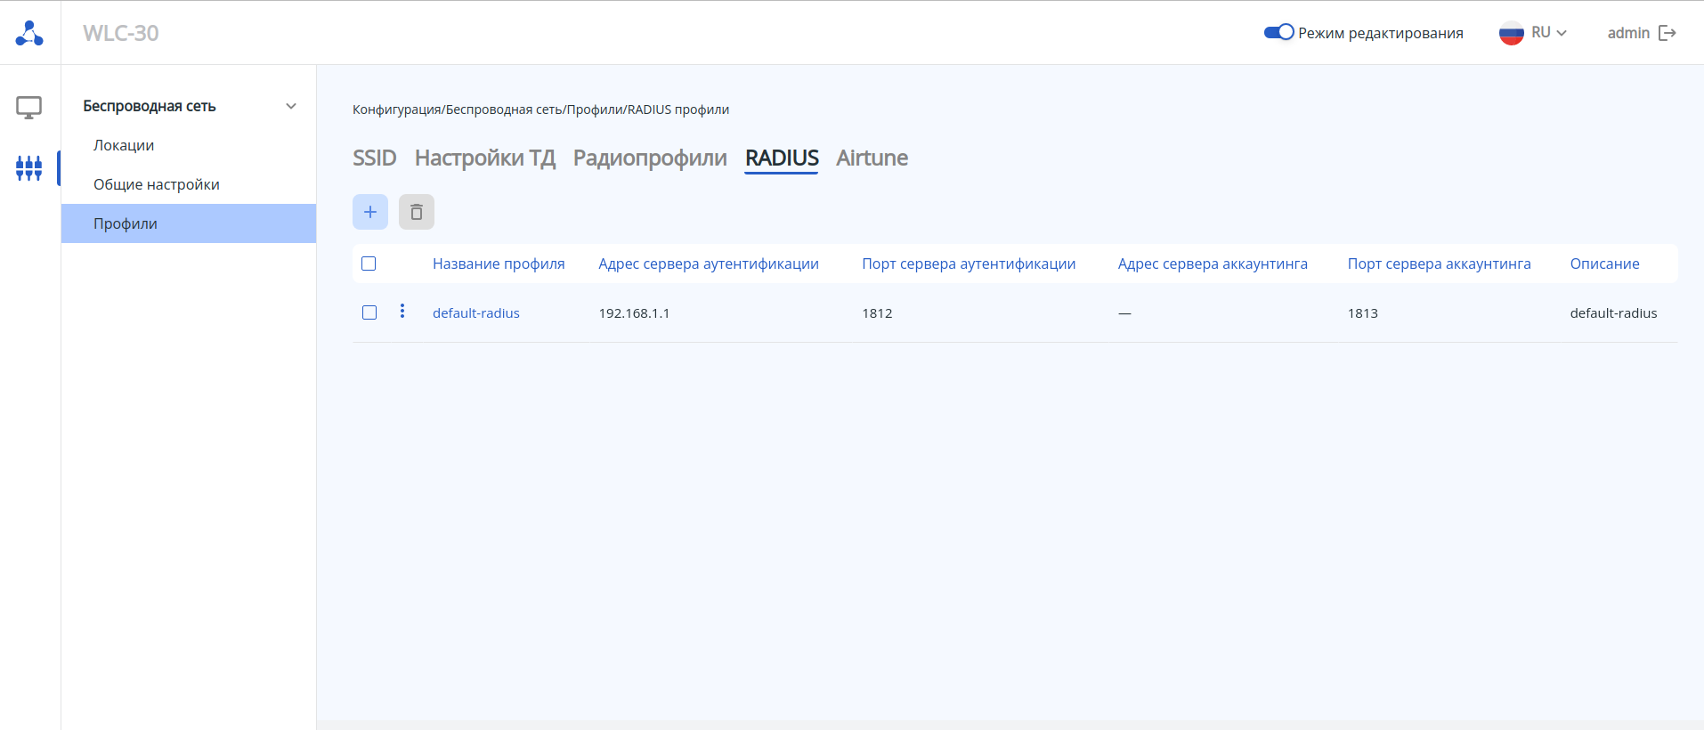
Task: Open the default-radius profile link
Action: (476, 313)
